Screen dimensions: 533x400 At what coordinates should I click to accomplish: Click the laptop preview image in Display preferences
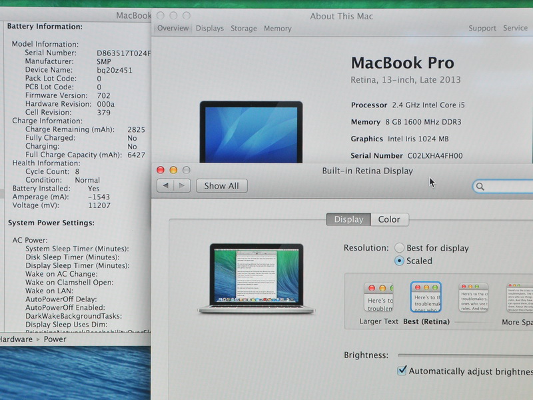click(257, 278)
